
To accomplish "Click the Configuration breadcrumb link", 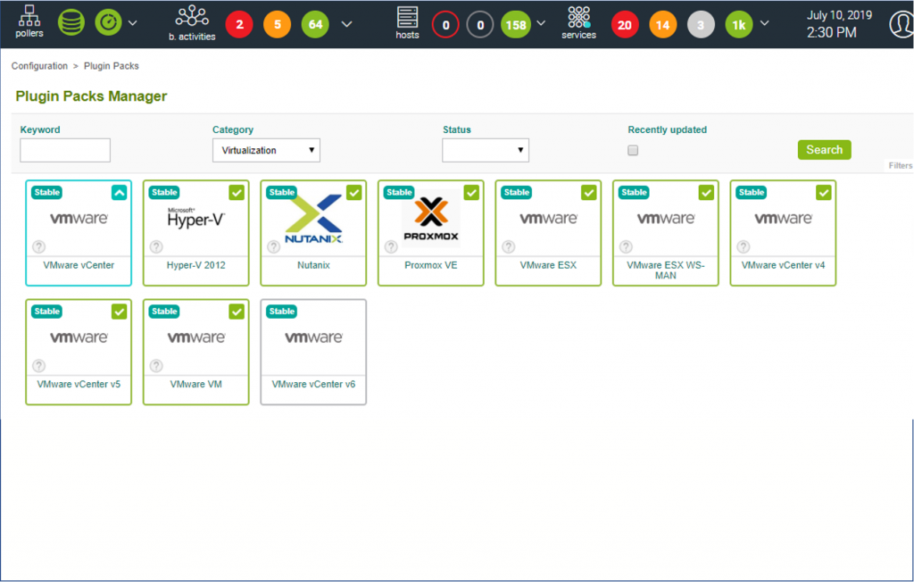I will (39, 66).
